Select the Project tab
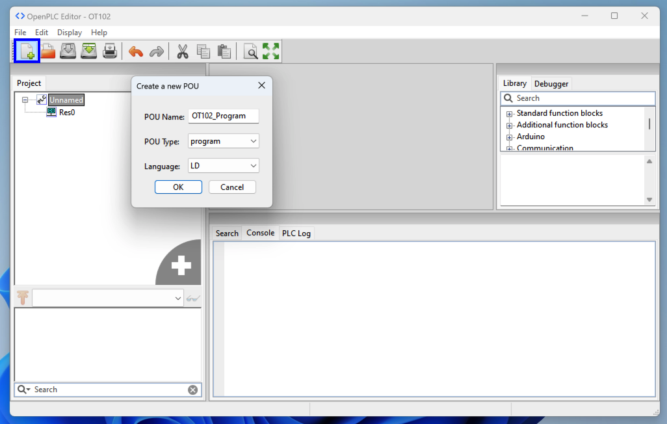The width and height of the screenshot is (667, 424). point(29,83)
